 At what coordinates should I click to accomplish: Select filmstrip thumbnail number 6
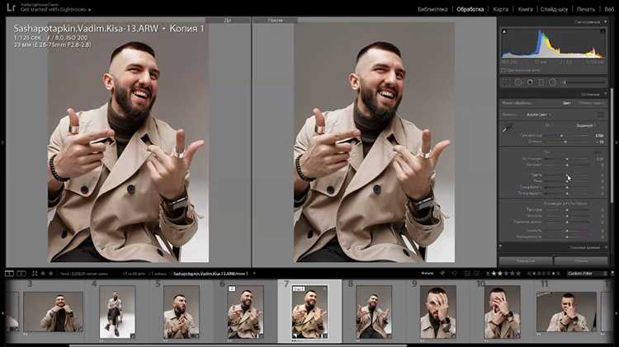(x=245, y=312)
